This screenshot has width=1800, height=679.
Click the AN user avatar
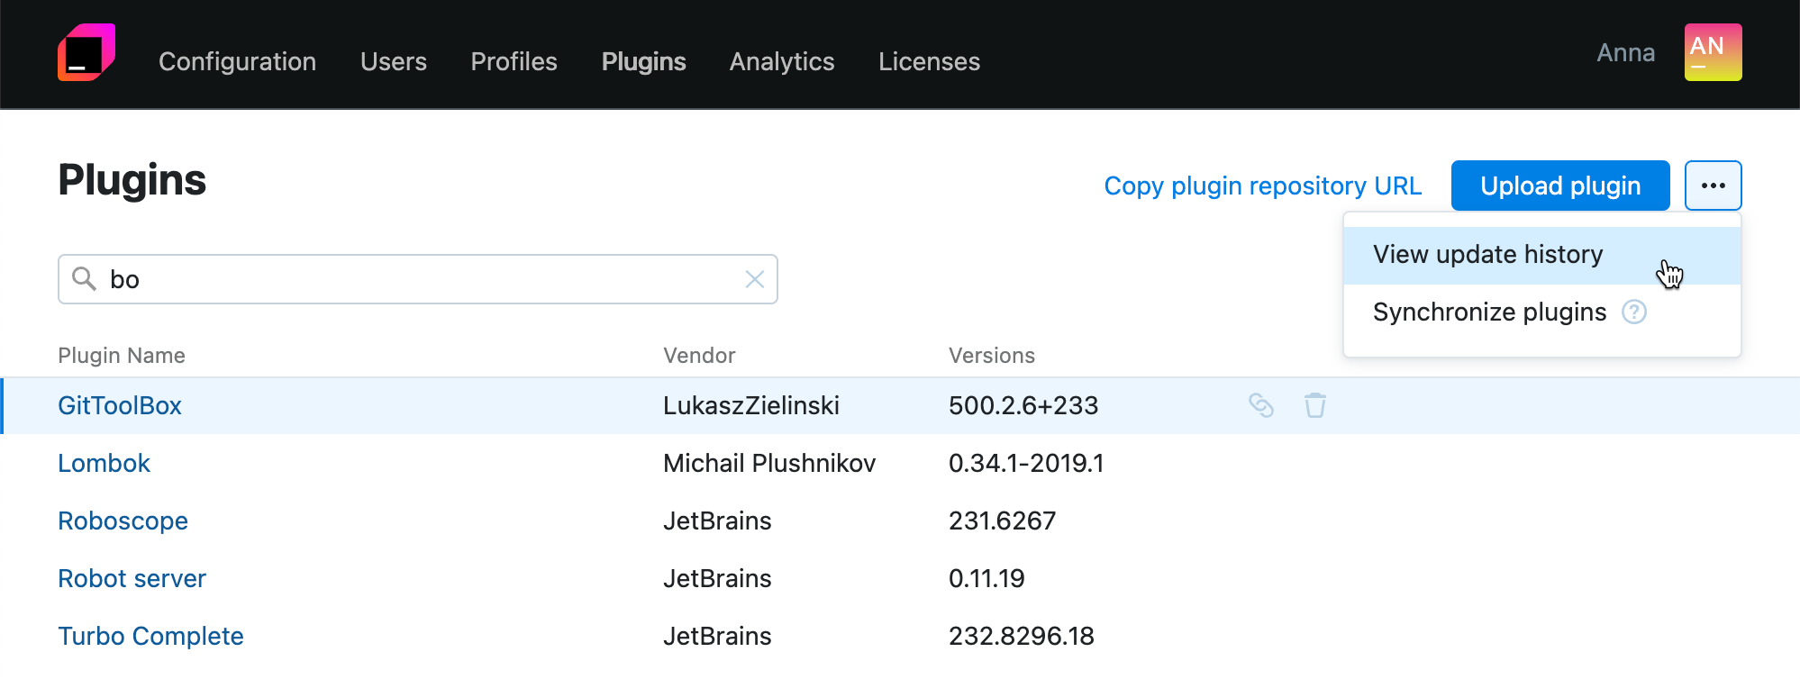coord(1713,52)
